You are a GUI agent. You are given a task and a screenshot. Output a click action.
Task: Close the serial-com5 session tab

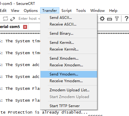(25, 27)
